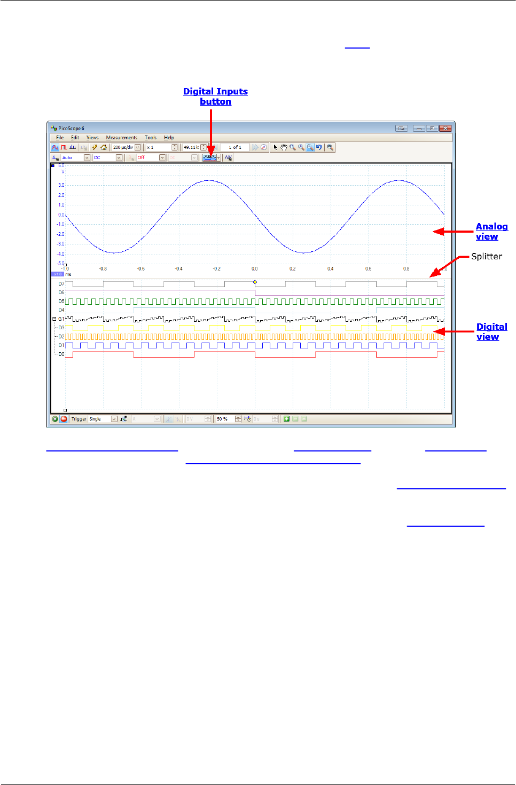Select digital channel D6 label
The image size is (516, 785).
pos(61,292)
